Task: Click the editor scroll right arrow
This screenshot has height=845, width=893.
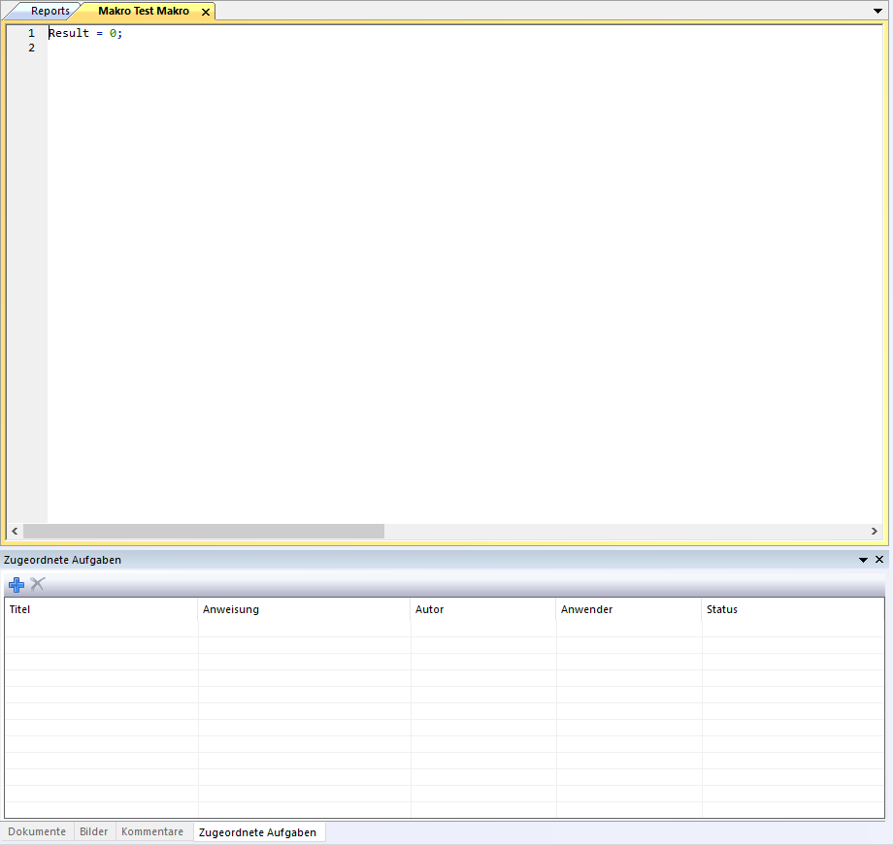Action: click(x=875, y=532)
